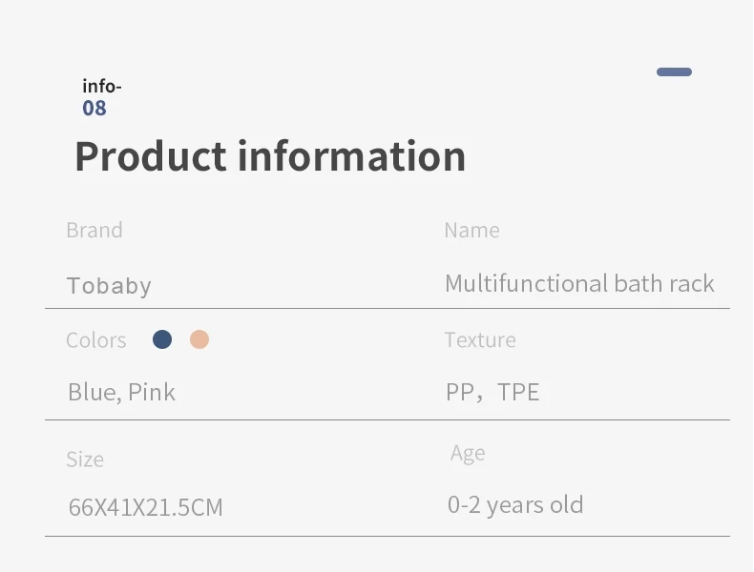This screenshot has height=572, width=754.
Task: Click the Brand label
Action: 94,230
